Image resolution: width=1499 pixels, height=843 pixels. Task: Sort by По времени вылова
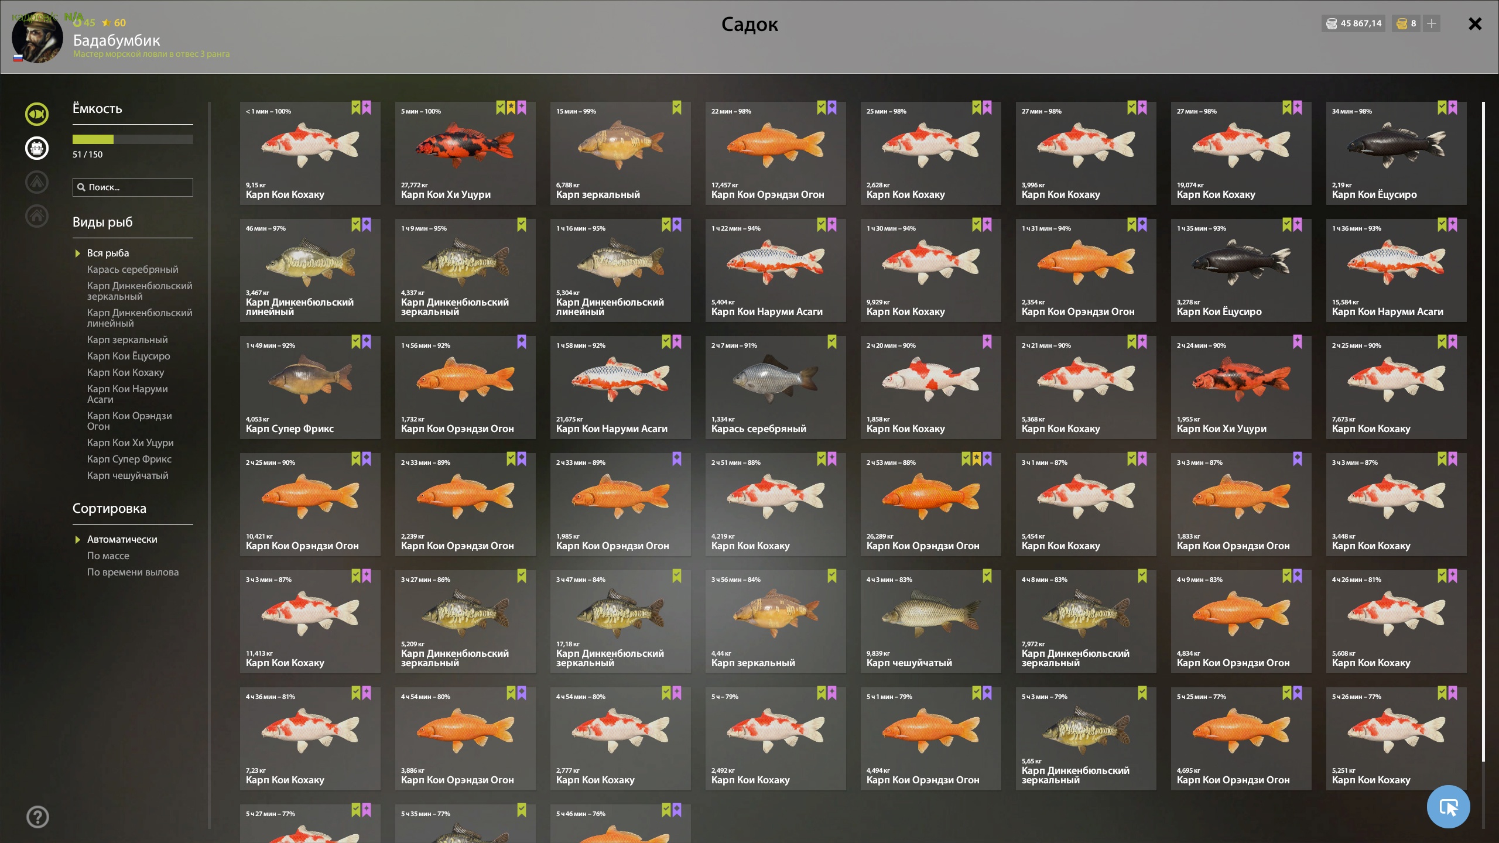[x=133, y=572]
